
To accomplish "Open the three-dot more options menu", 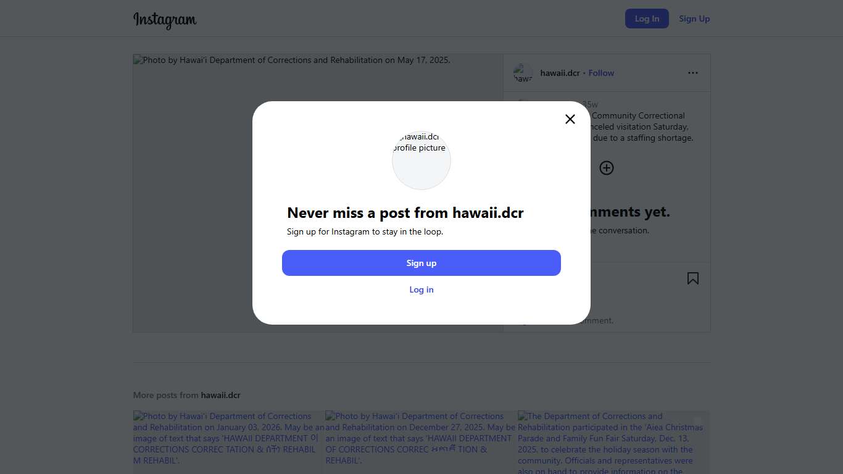I will point(693,73).
